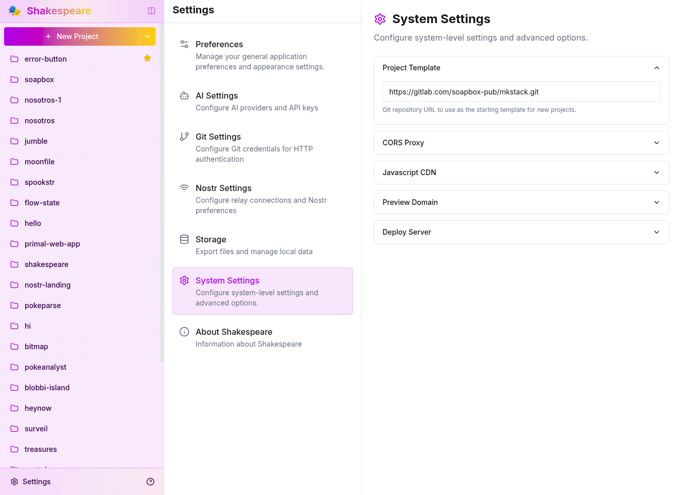Expand the Javascript CDN section
Viewport: 686px width, 495px height.
(656, 173)
